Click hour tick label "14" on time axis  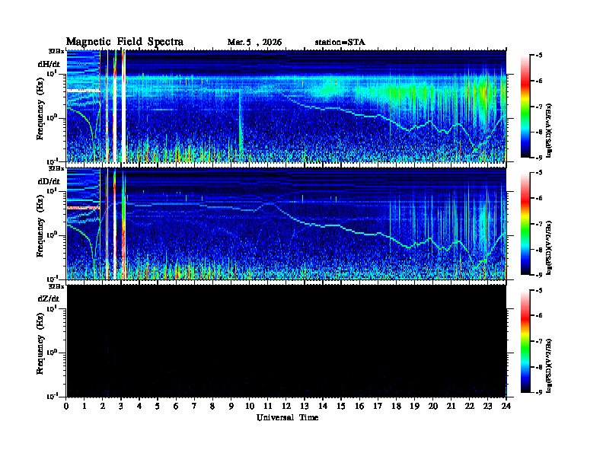[x=323, y=407]
